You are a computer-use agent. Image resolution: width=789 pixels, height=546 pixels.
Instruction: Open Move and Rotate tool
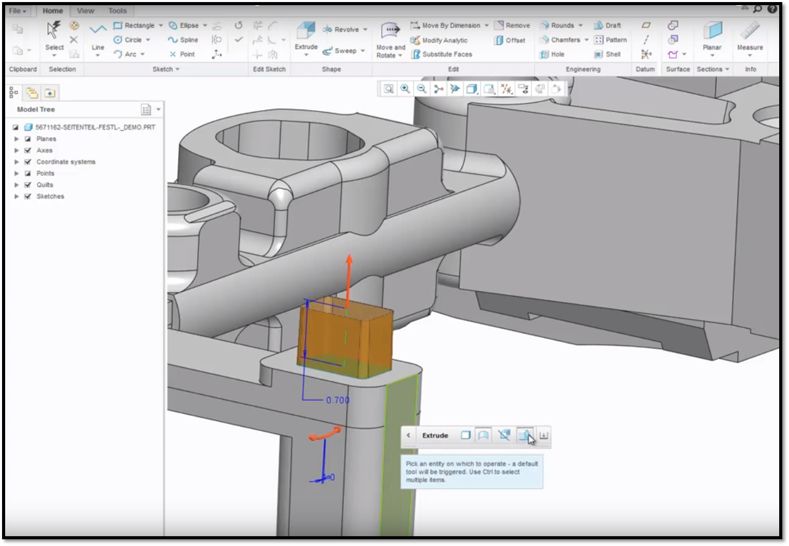pyautogui.click(x=391, y=40)
